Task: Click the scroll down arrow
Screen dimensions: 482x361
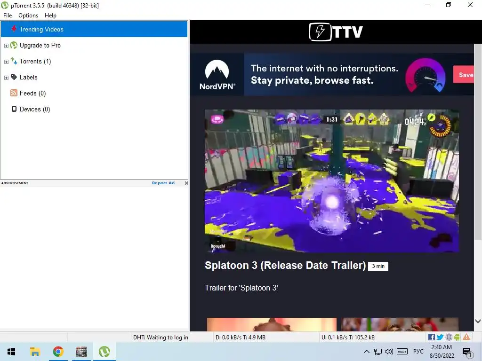Action: [x=478, y=321]
